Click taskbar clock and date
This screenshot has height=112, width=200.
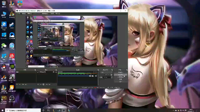191,110
